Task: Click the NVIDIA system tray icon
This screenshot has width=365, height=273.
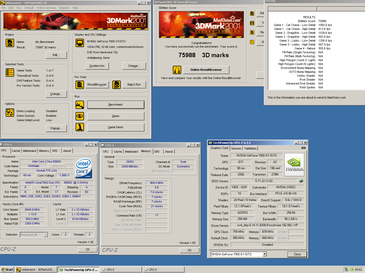Action: point(351,270)
